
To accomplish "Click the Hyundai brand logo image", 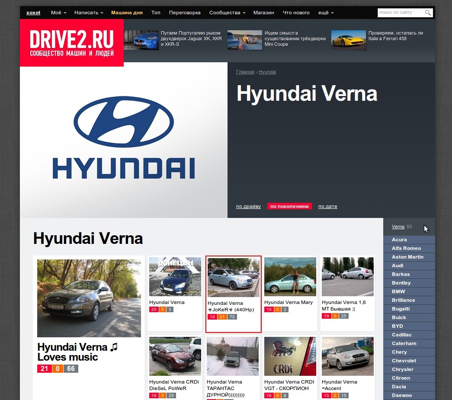I will point(124,138).
